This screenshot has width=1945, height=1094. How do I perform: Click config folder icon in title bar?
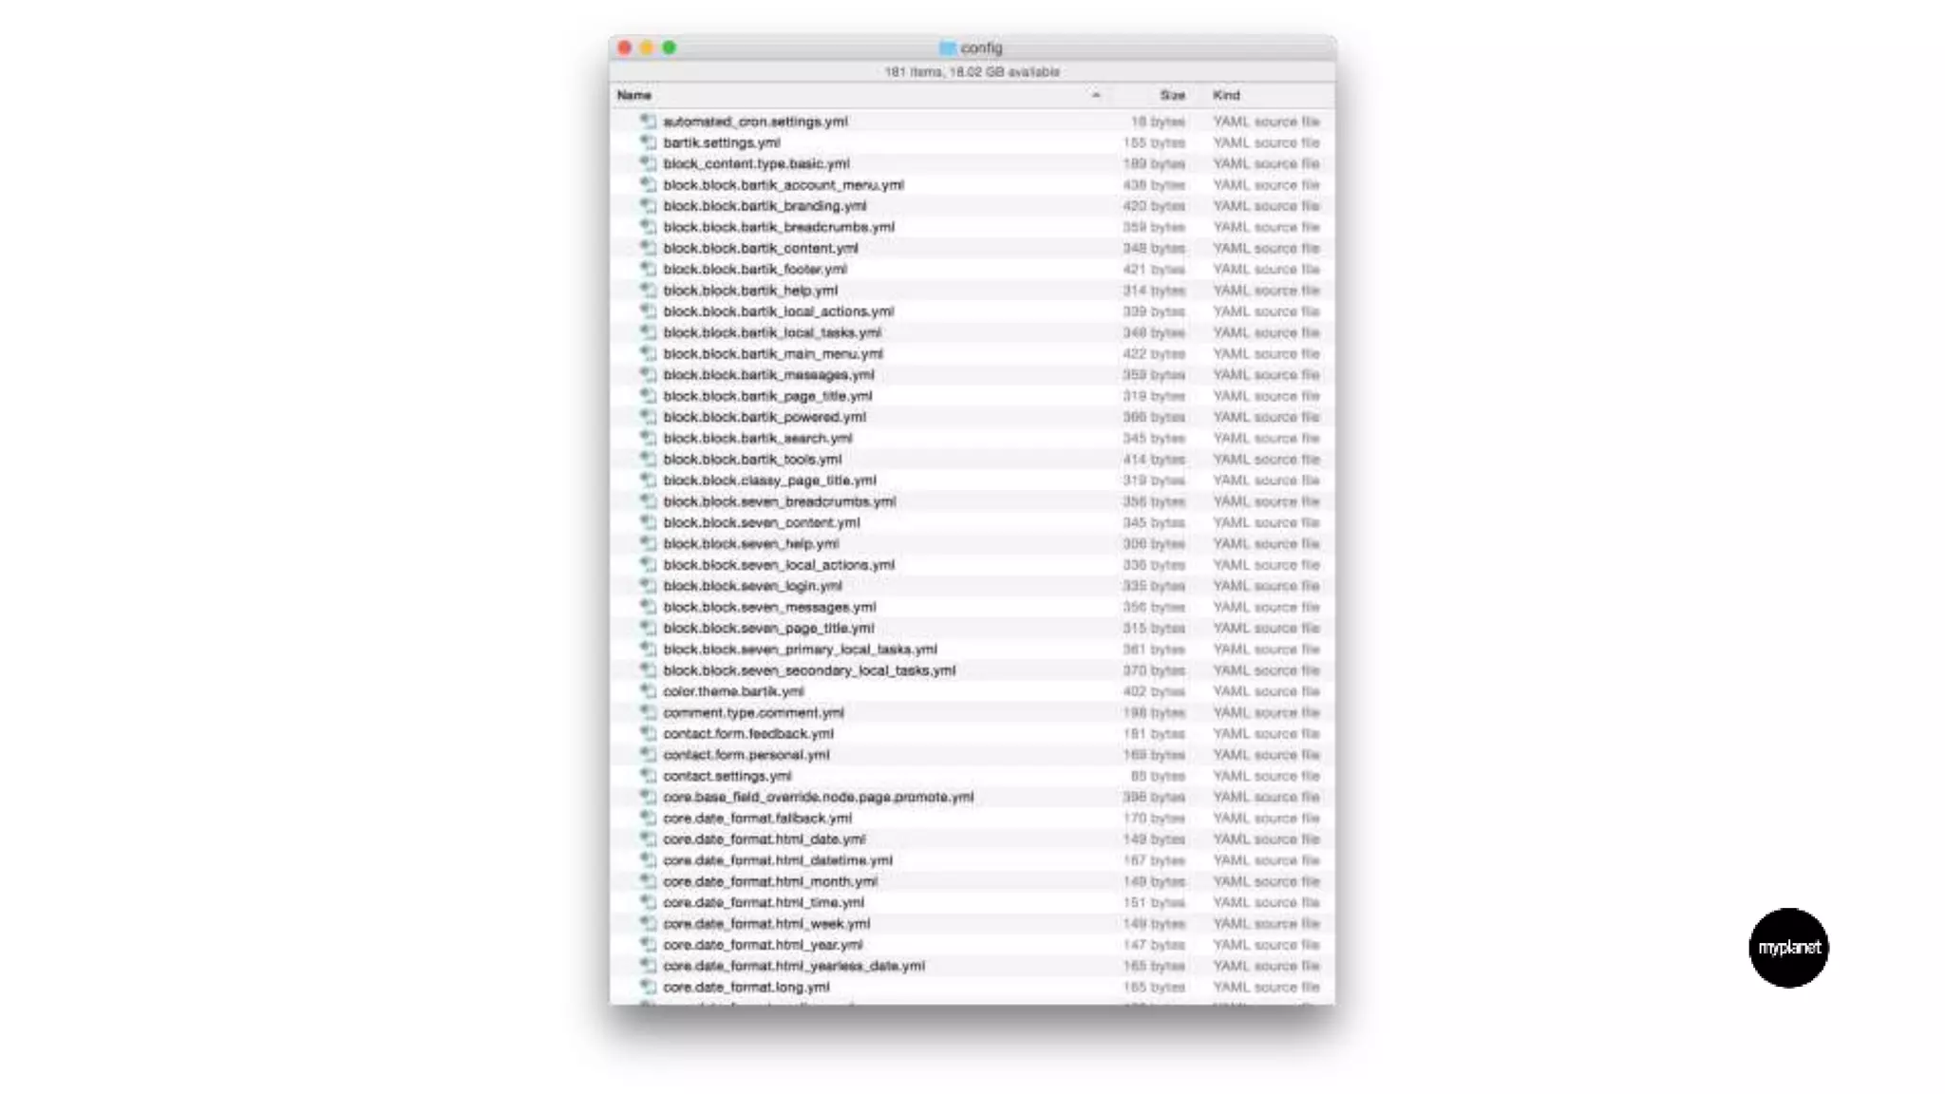[947, 47]
